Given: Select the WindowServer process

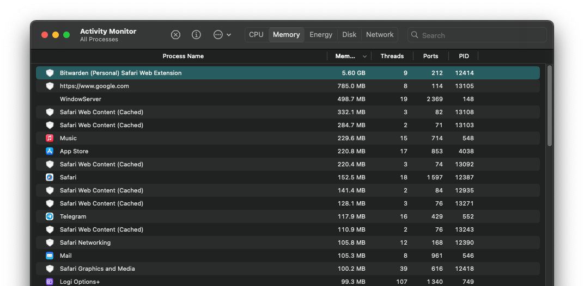Looking at the screenshot, I should 81,99.
